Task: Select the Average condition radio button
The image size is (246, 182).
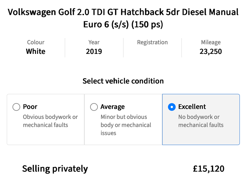Action: pos(94,107)
